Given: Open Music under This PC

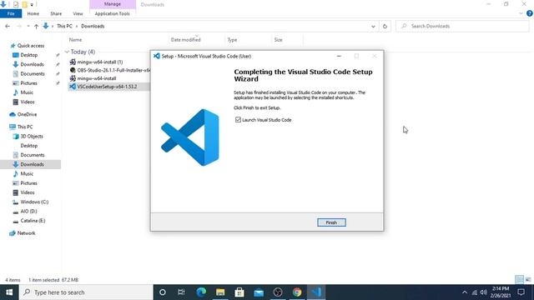Looking at the screenshot, I should pyautogui.click(x=27, y=174).
